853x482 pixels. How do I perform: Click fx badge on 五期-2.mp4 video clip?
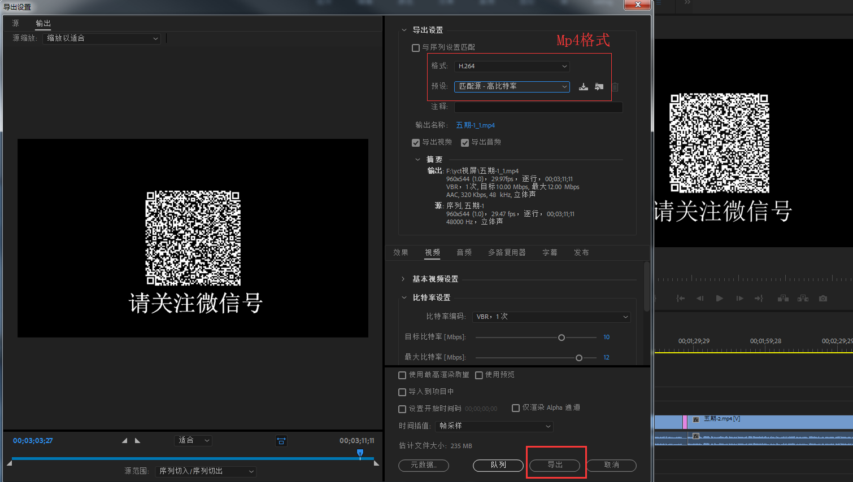click(x=696, y=419)
